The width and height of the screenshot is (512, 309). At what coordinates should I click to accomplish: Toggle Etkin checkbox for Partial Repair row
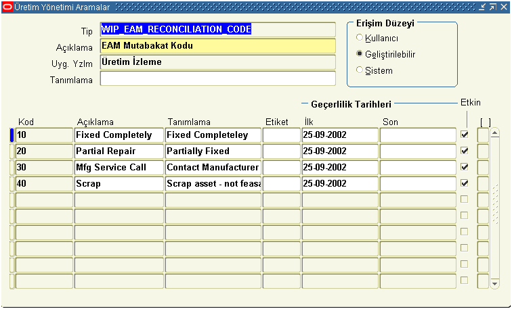click(464, 151)
